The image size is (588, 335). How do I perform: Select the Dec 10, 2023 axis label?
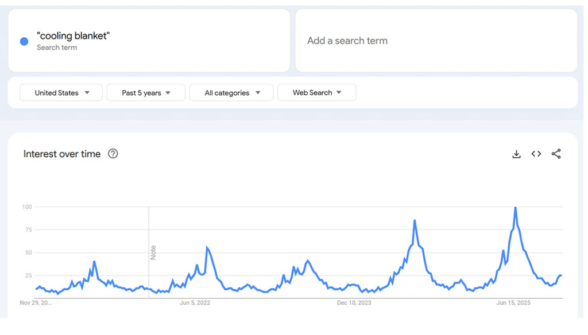(354, 303)
